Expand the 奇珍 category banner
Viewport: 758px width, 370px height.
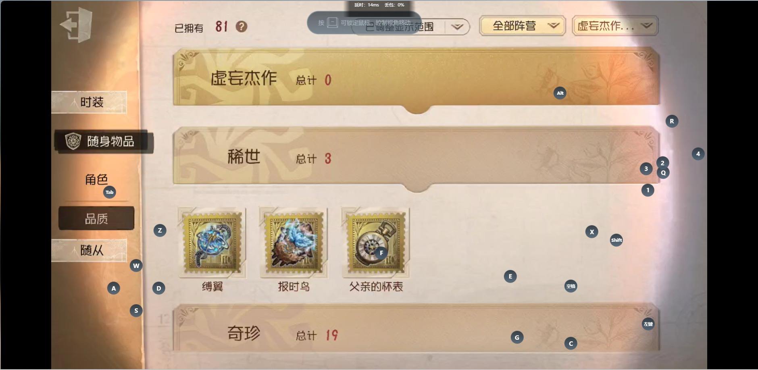416,328
